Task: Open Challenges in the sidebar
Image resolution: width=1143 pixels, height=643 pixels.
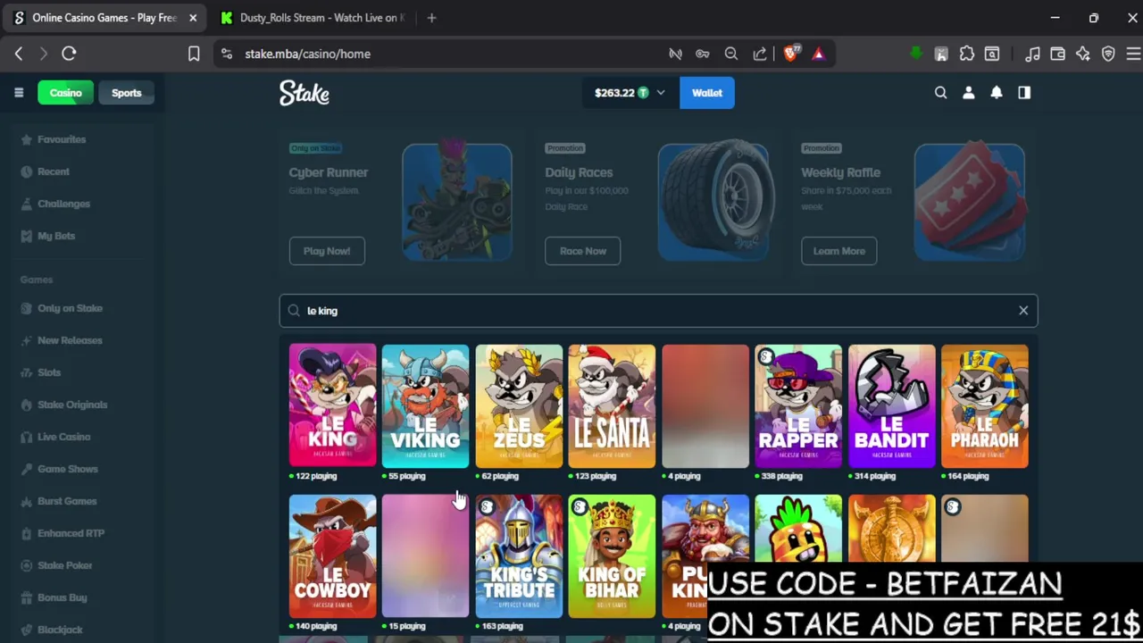Action: pos(63,204)
